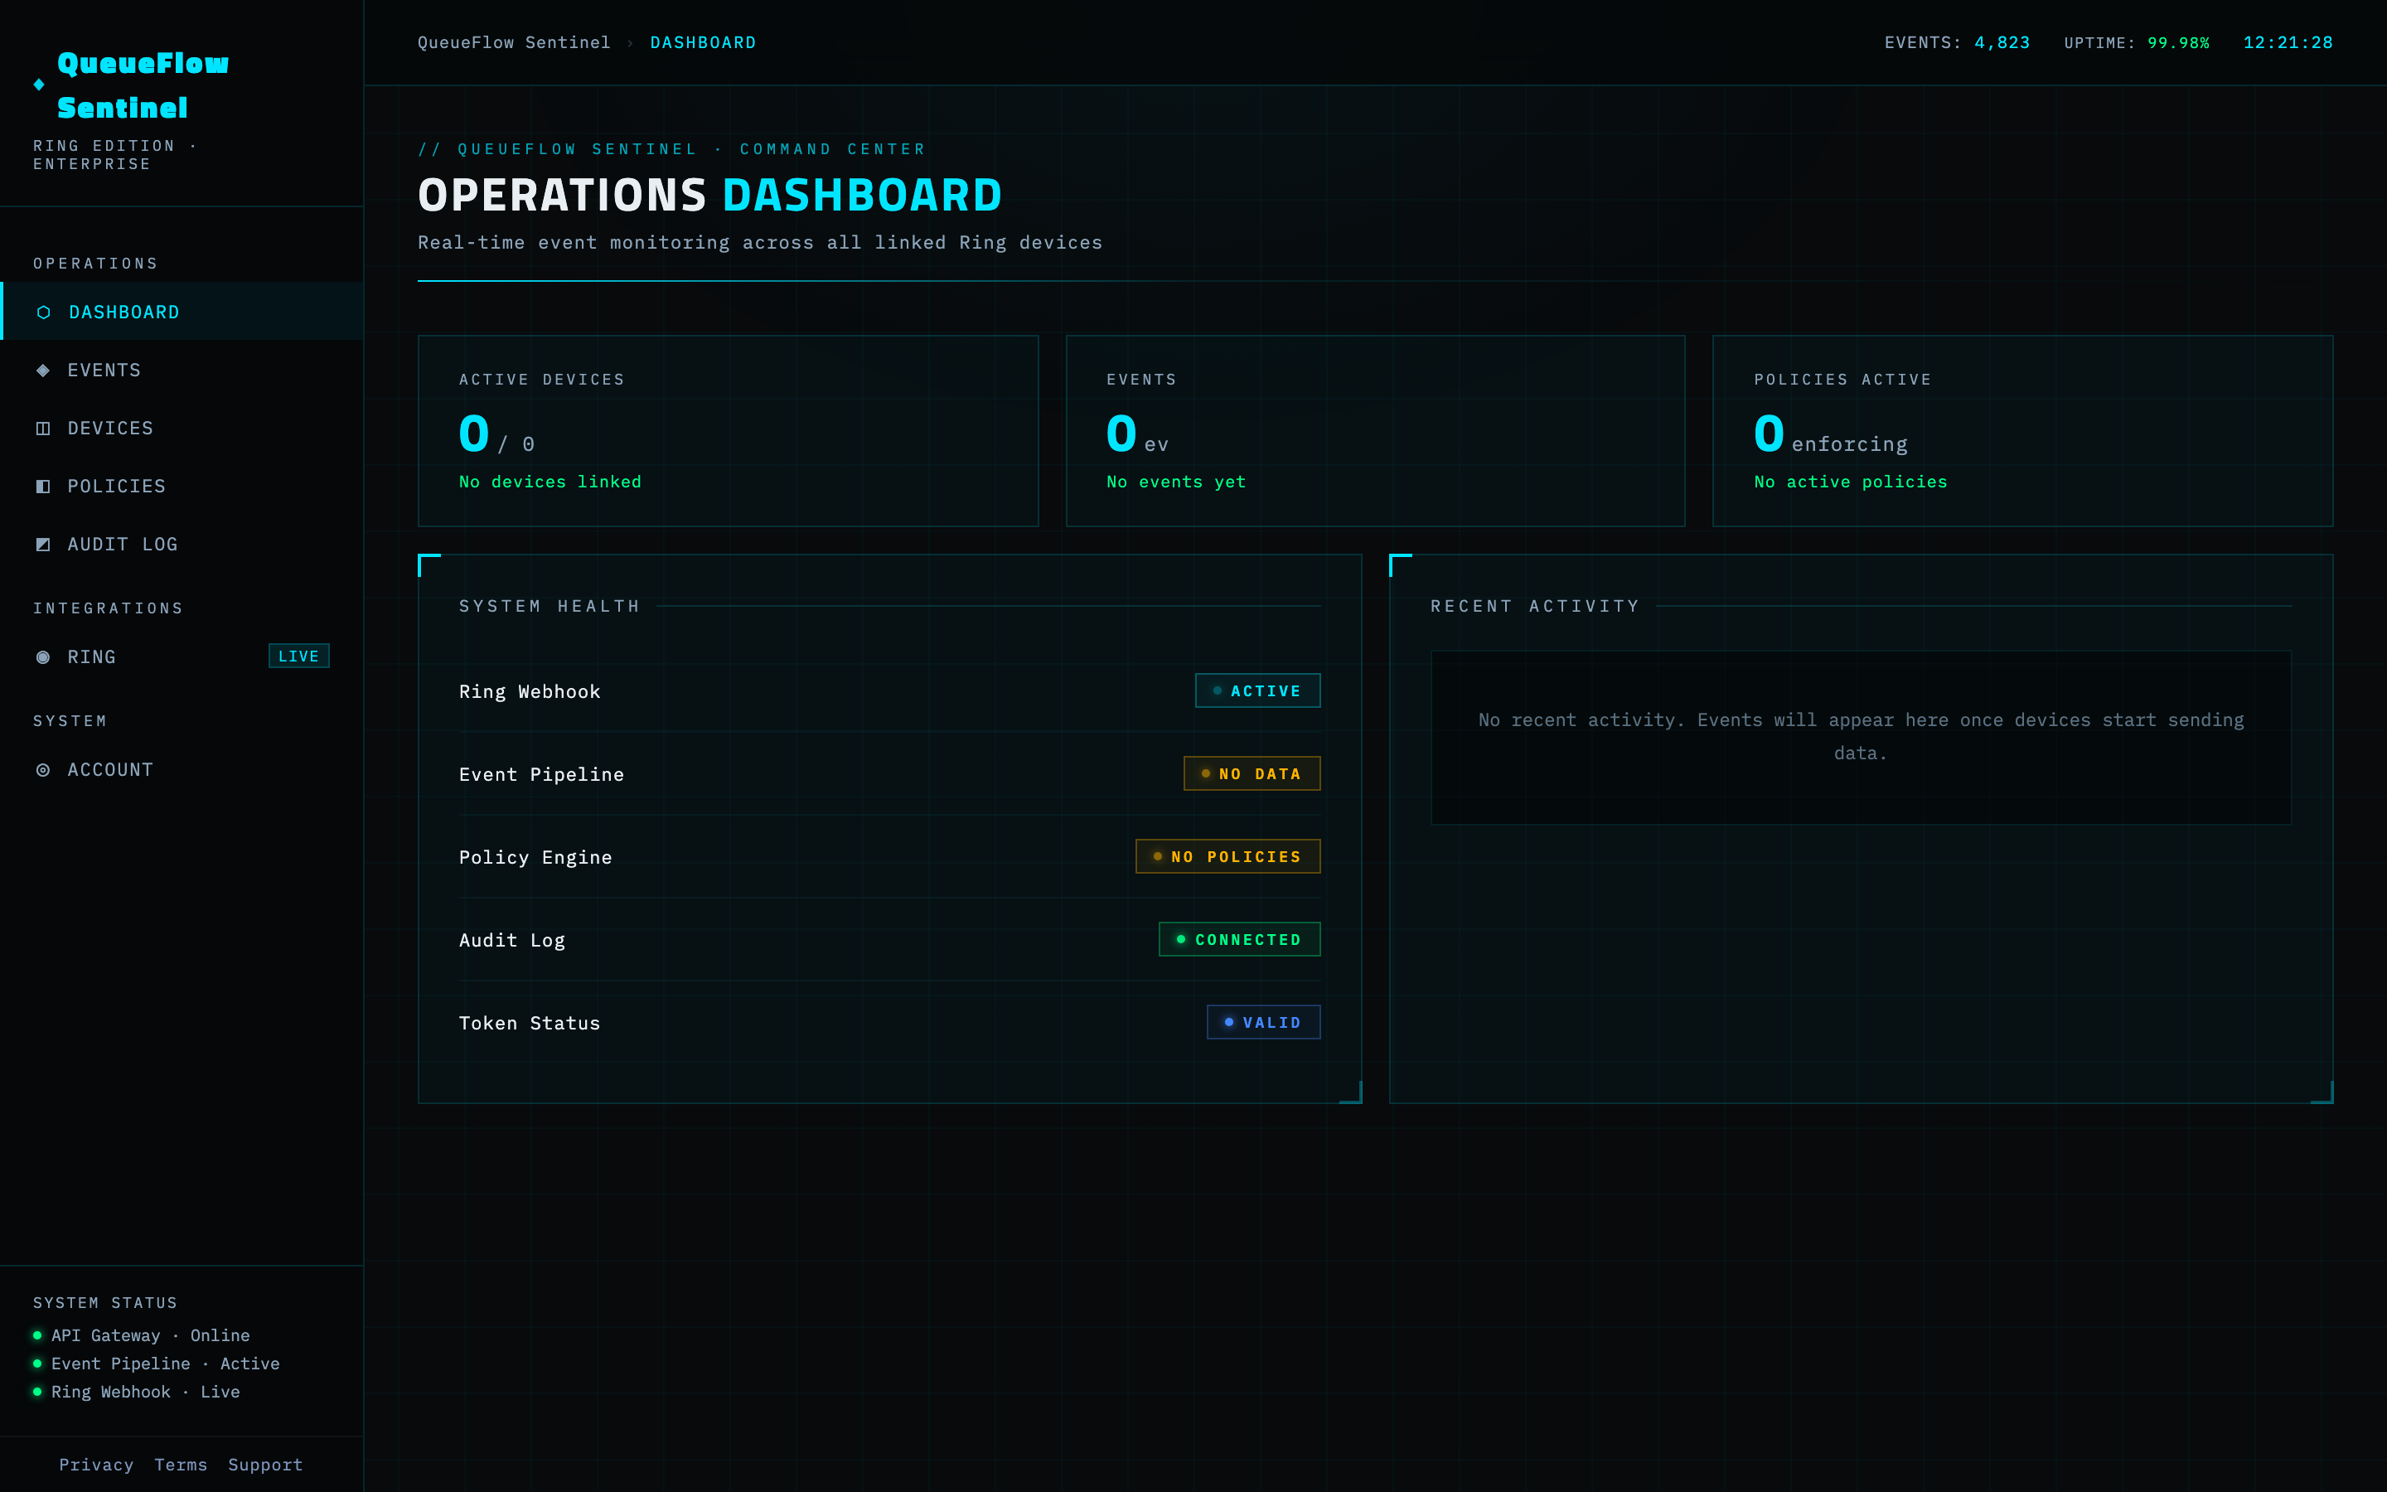Expand the breadcrumb chevron after QueueFlow Sentinel
The width and height of the screenshot is (2387, 1492).
(628, 42)
